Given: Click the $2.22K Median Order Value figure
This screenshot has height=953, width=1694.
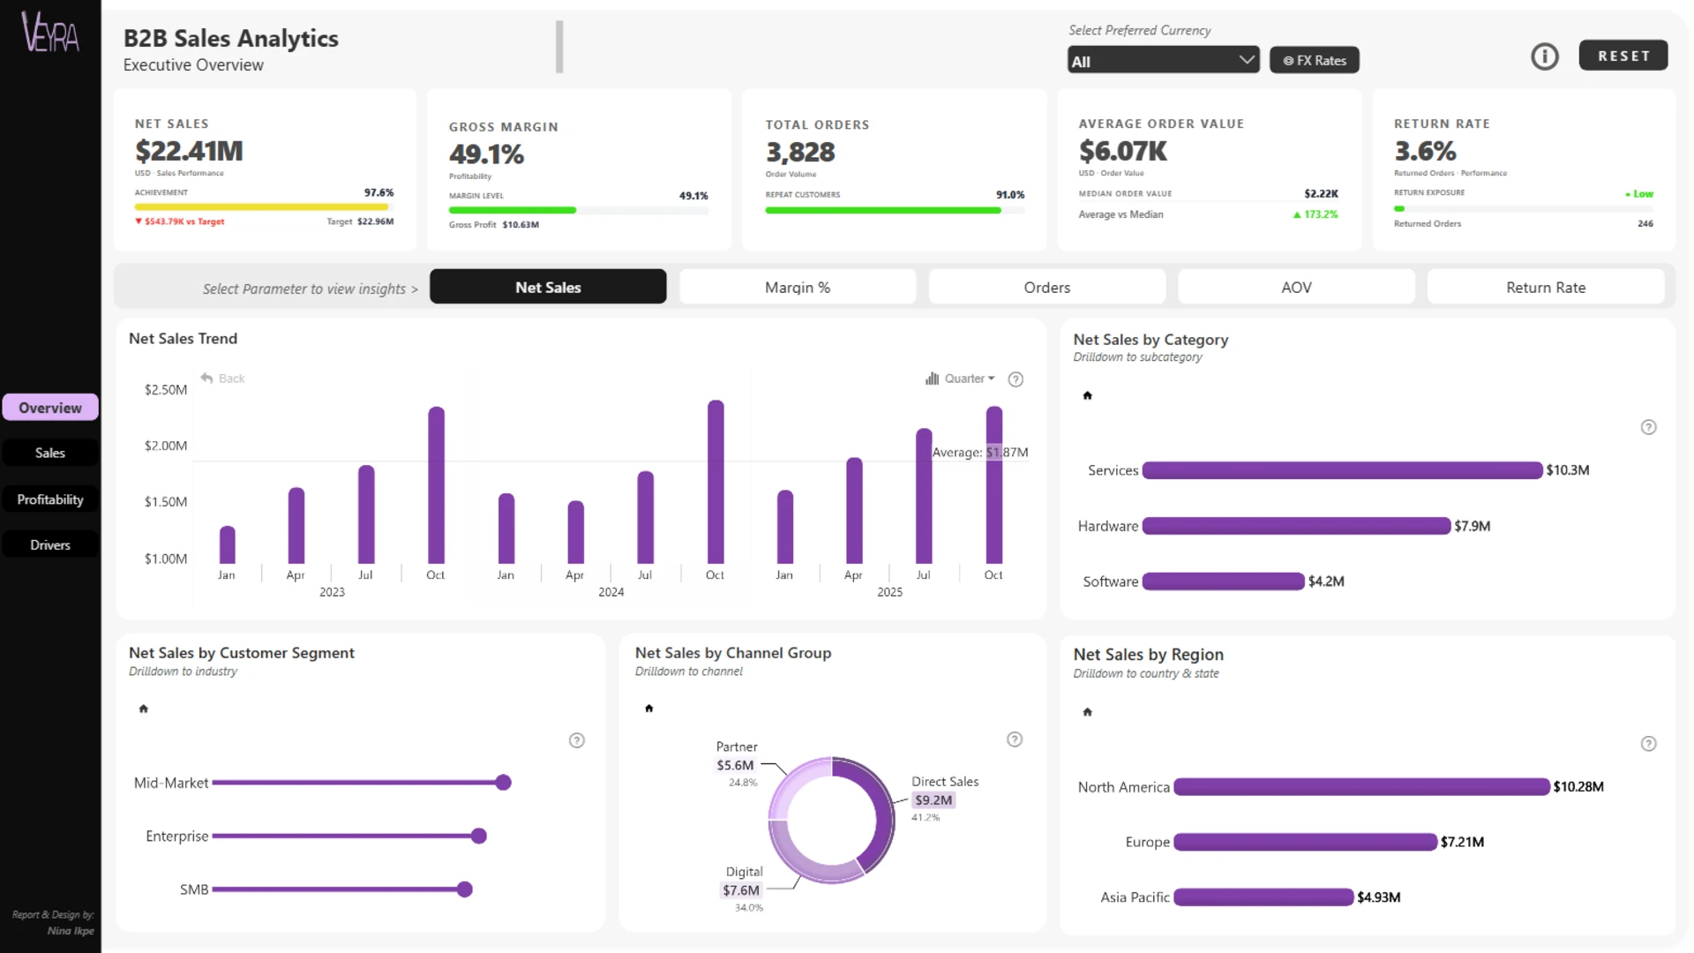Looking at the screenshot, I should (x=1321, y=193).
